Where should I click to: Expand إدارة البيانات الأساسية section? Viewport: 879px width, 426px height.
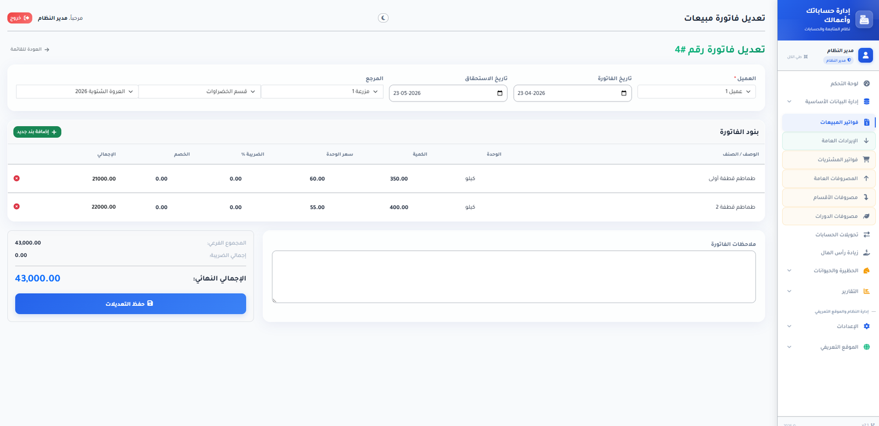coord(828,102)
